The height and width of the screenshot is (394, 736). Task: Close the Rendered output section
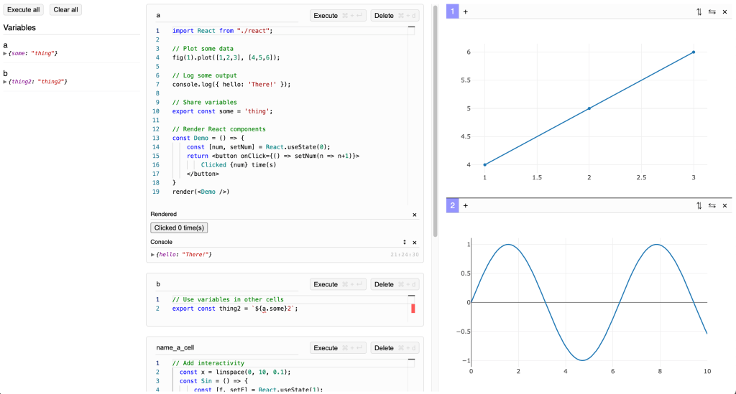[414, 215]
